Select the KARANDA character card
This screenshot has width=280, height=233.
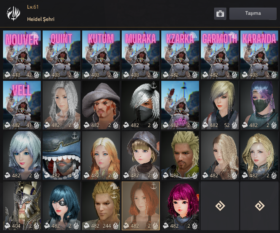click(x=259, y=55)
